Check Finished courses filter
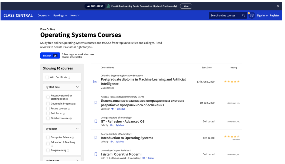The image size is (285, 164). (x=48, y=118)
